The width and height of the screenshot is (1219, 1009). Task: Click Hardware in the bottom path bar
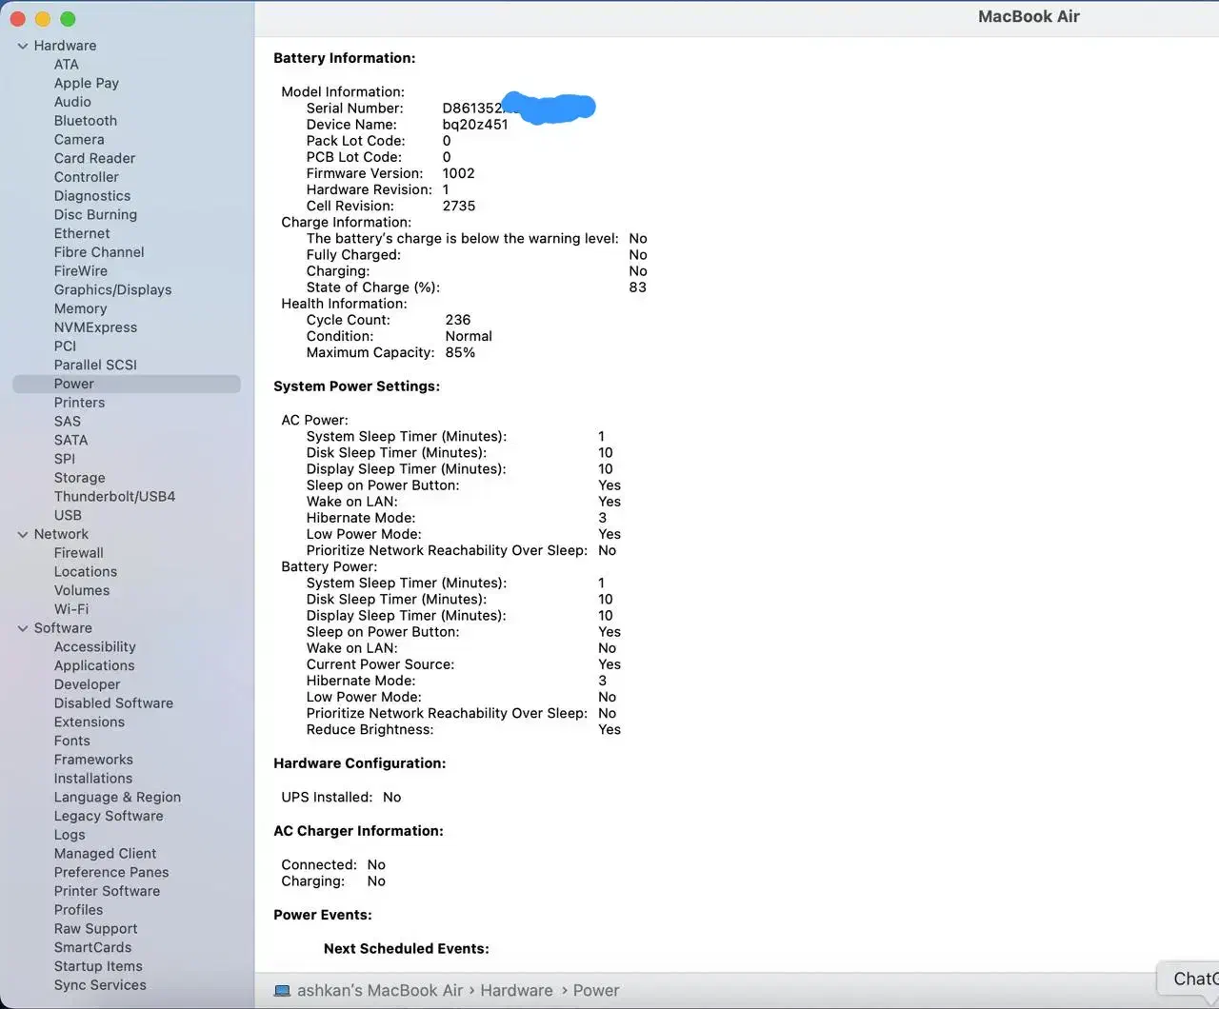tap(516, 991)
